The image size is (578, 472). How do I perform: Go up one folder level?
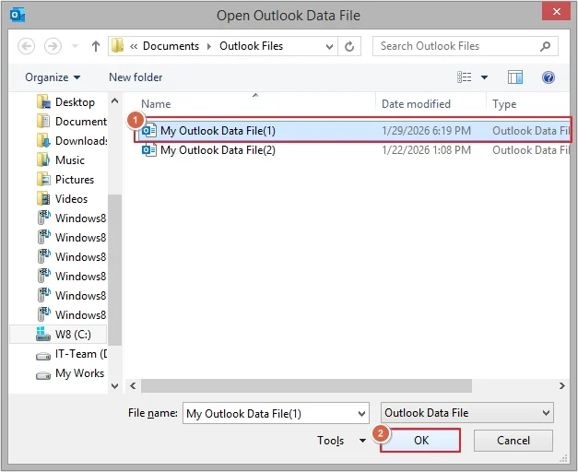coord(96,46)
